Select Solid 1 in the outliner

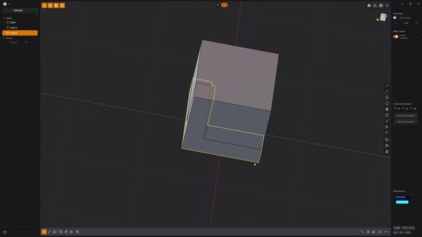point(20,22)
